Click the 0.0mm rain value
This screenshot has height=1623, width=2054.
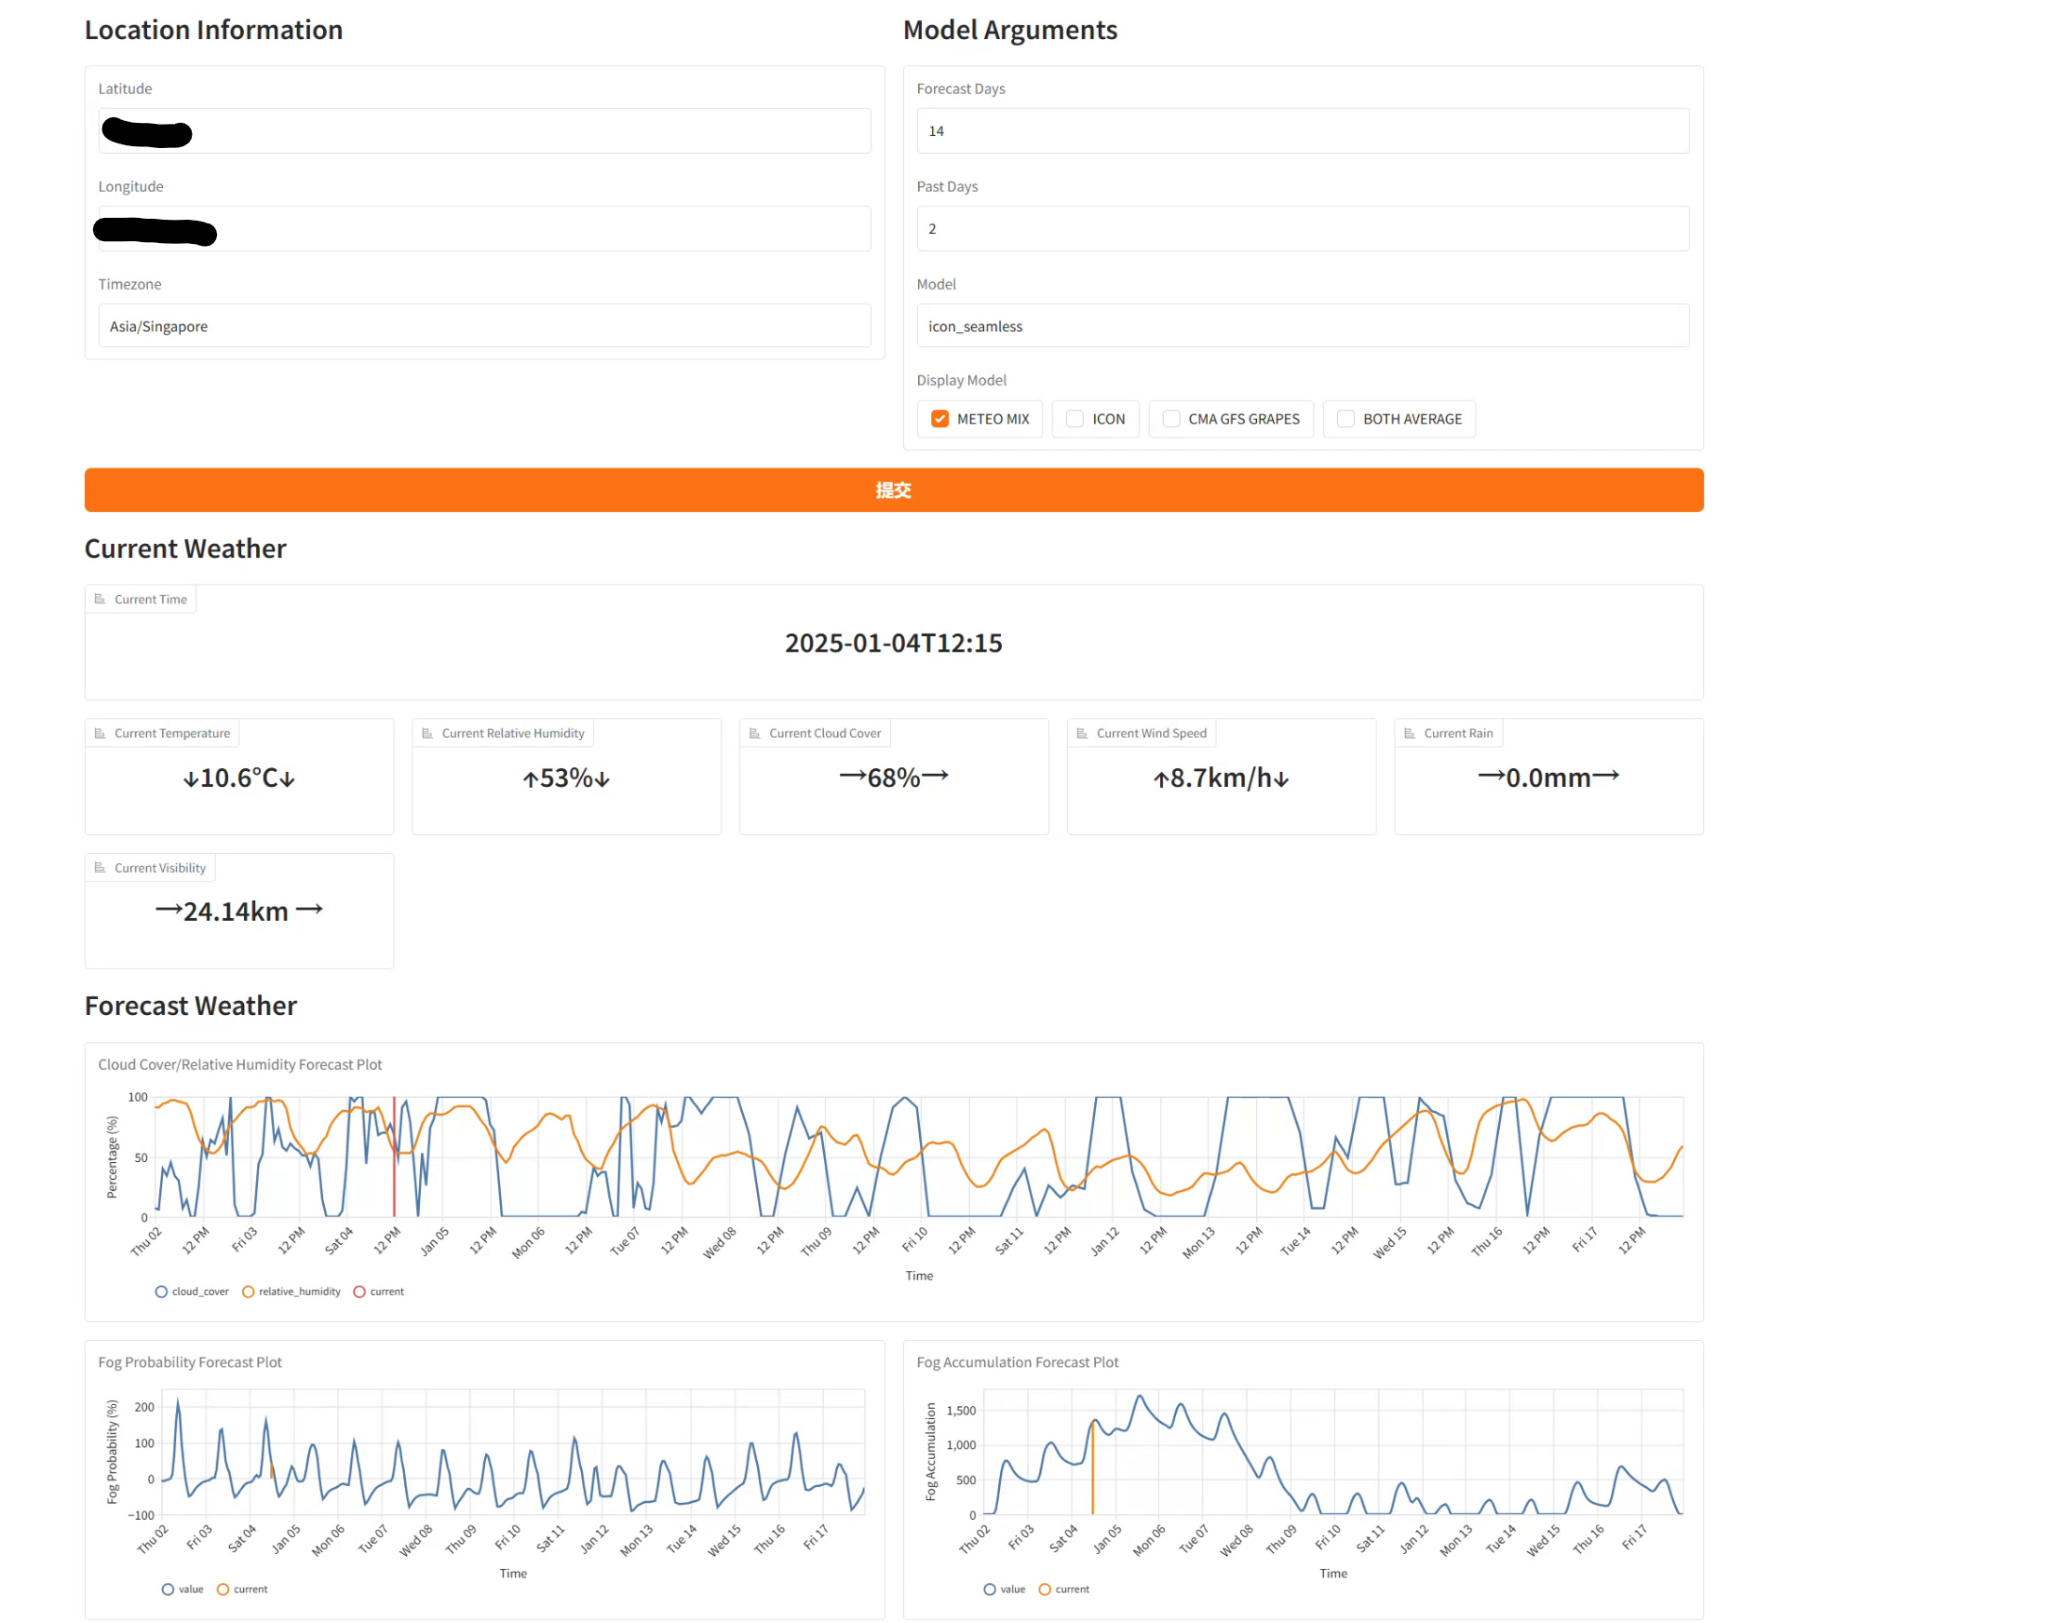pyautogui.click(x=1548, y=778)
